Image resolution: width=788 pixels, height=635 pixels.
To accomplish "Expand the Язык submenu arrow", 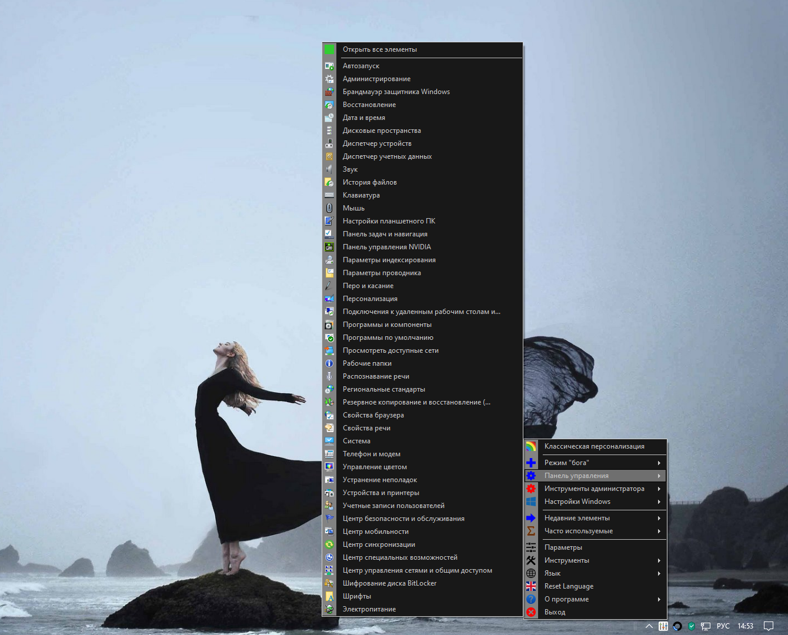I will (659, 573).
